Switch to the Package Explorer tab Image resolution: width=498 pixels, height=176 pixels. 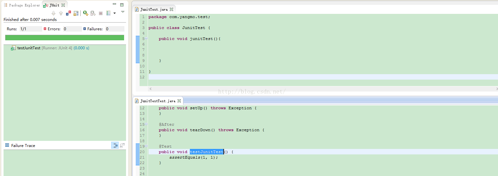pyautogui.click(x=22, y=5)
